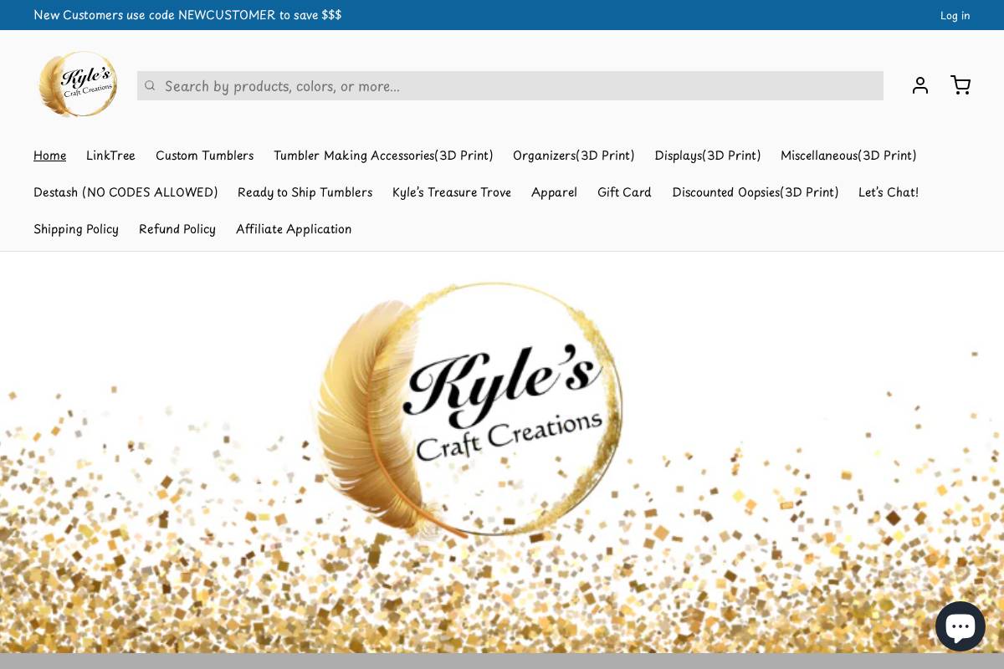Navigate to Kyle's Treasure Trove
Image resolution: width=1004 pixels, height=669 pixels.
452,192
